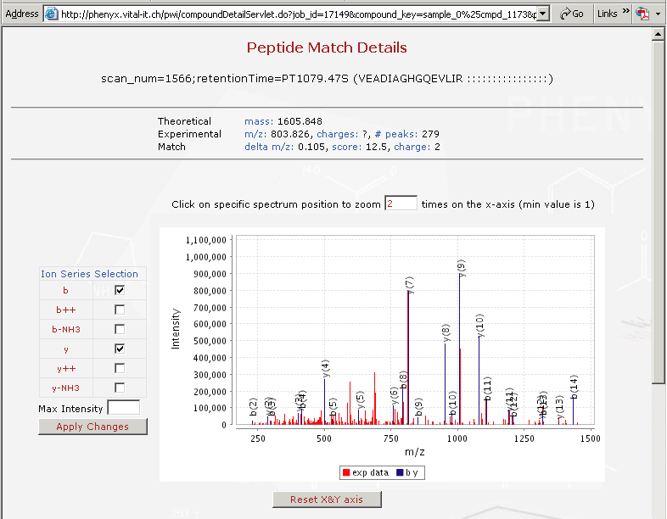667x519 pixels.
Task: Enable the b++ ion series checkbox
Action: [x=120, y=310]
